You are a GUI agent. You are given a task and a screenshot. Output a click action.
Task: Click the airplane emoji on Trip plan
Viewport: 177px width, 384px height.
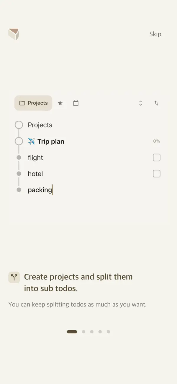(32, 141)
